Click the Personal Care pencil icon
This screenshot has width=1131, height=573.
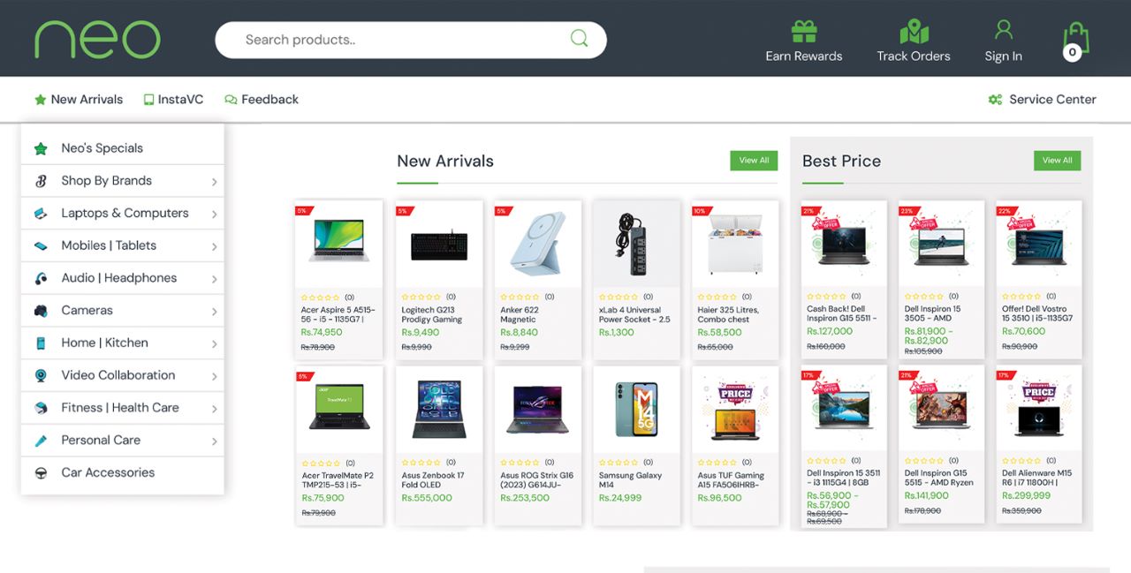[41, 441]
